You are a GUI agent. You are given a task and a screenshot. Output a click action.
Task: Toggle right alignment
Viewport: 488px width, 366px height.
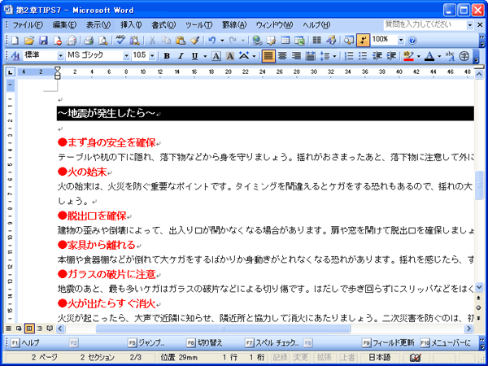[296, 56]
